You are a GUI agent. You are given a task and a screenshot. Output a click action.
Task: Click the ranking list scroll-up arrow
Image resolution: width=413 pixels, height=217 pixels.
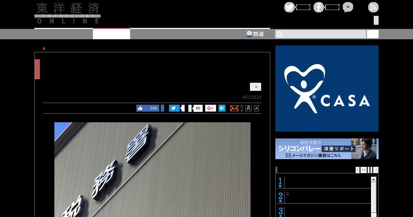(373, 179)
